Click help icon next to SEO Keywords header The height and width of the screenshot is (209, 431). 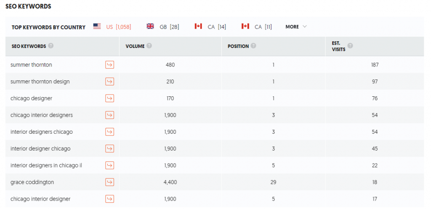[x=51, y=46]
